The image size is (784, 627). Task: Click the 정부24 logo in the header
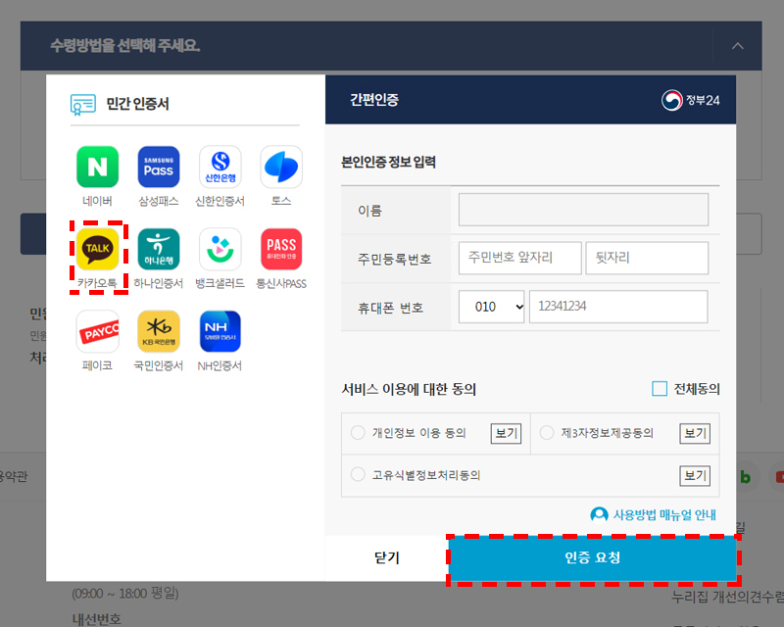click(691, 100)
